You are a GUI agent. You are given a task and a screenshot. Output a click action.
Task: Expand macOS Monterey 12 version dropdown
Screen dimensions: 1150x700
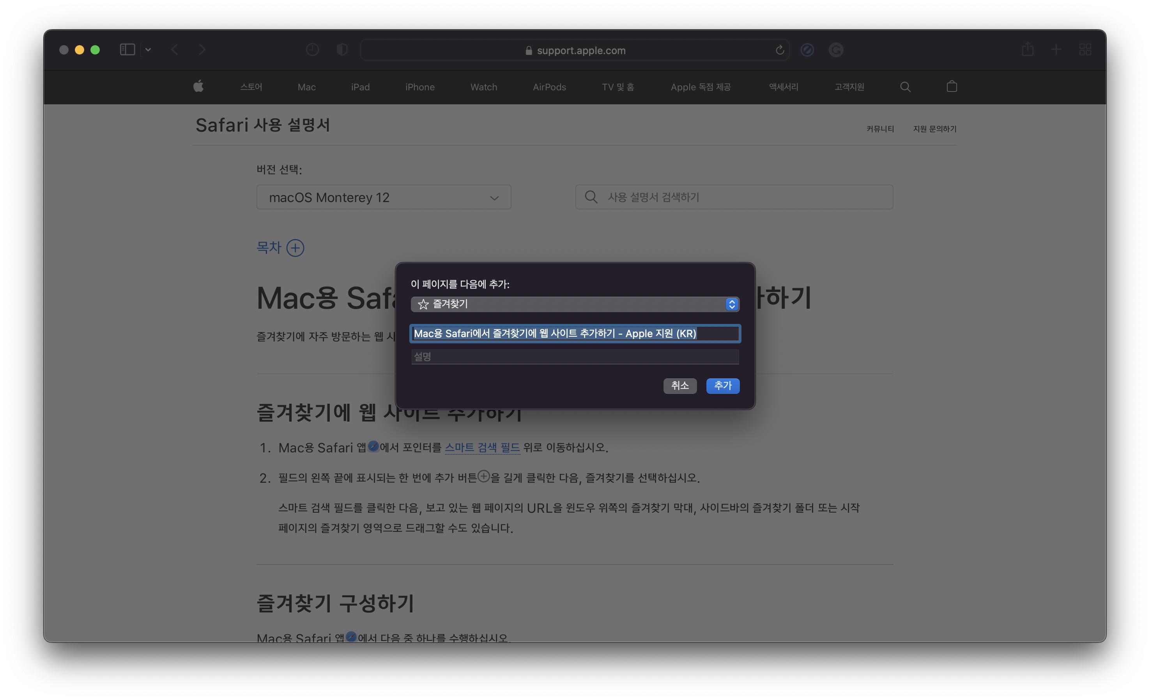point(383,197)
